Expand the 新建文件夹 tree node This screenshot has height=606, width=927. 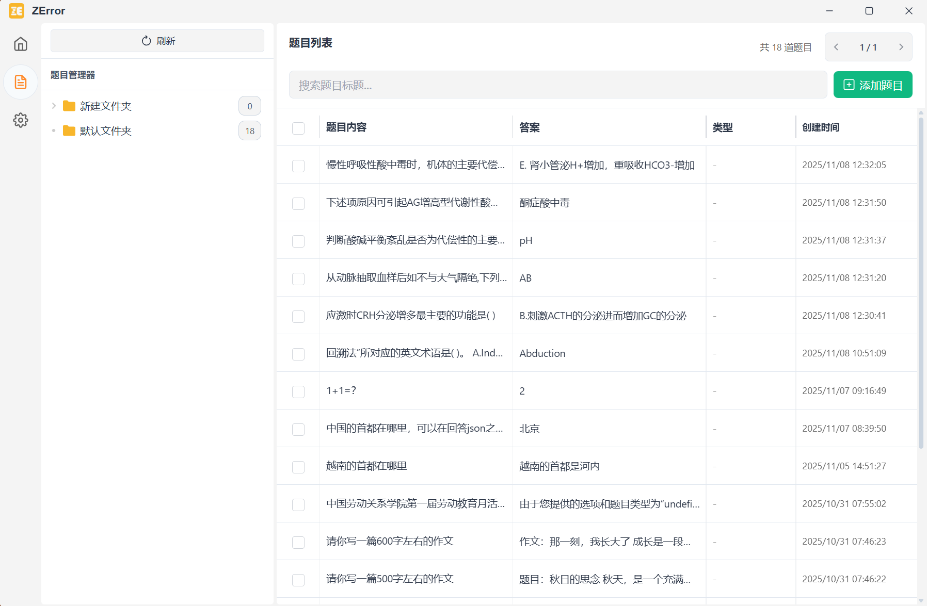[x=54, y=106]
